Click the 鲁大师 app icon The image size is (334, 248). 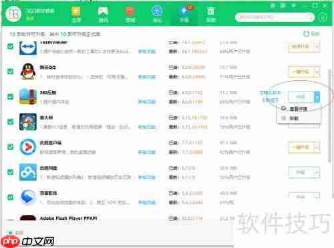pos(28,122)
